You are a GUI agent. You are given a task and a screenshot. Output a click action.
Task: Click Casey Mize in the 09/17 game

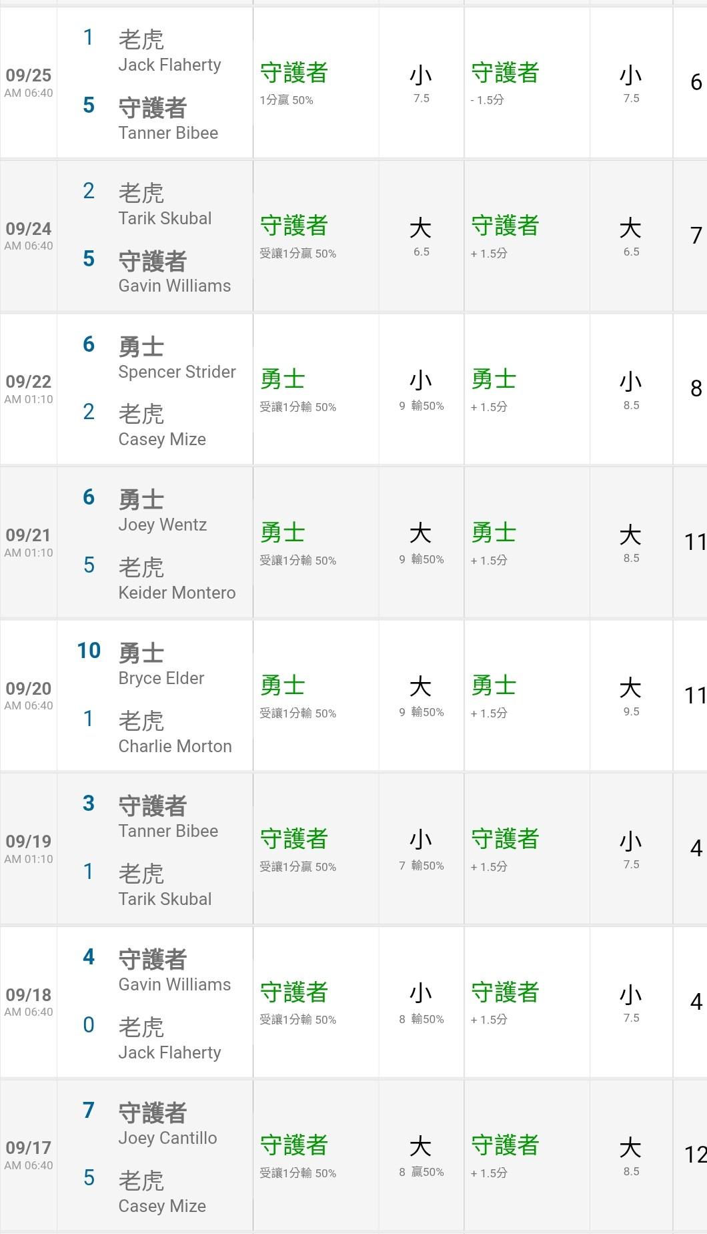(x=162, y=1206)
